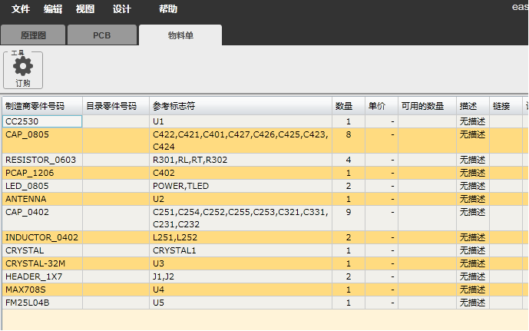Click the C402 reference designator cell
The height and width of the screenshot is (331, 529).
240,173
